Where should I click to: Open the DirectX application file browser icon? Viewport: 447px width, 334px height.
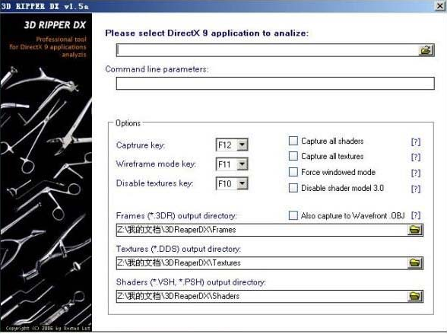coord(426,50)
